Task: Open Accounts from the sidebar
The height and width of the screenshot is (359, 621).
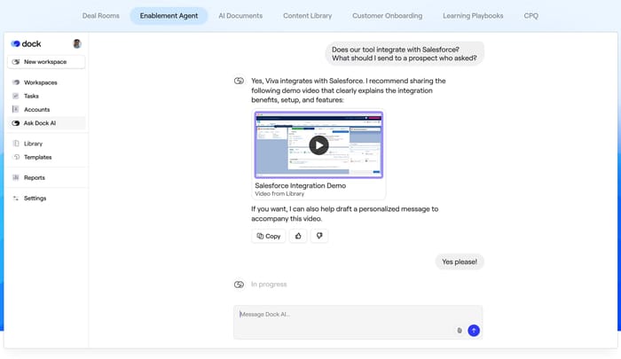Action: click(x=36, y=109)
